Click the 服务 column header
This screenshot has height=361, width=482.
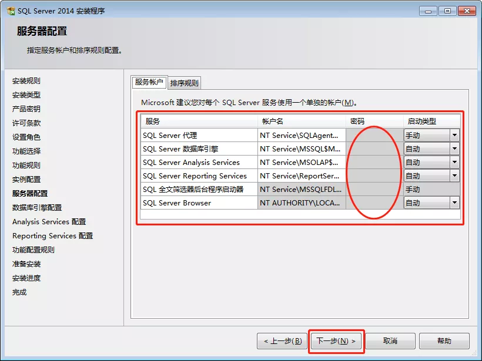pos(199,122)
